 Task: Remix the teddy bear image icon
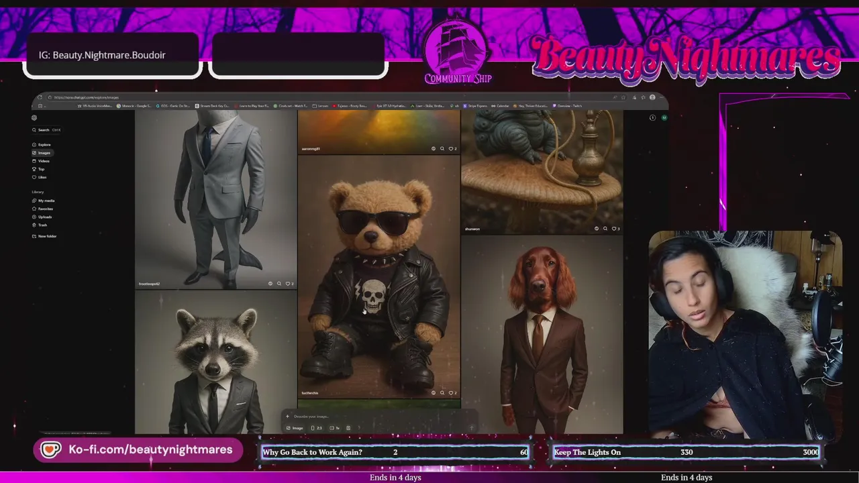point(433,393)
